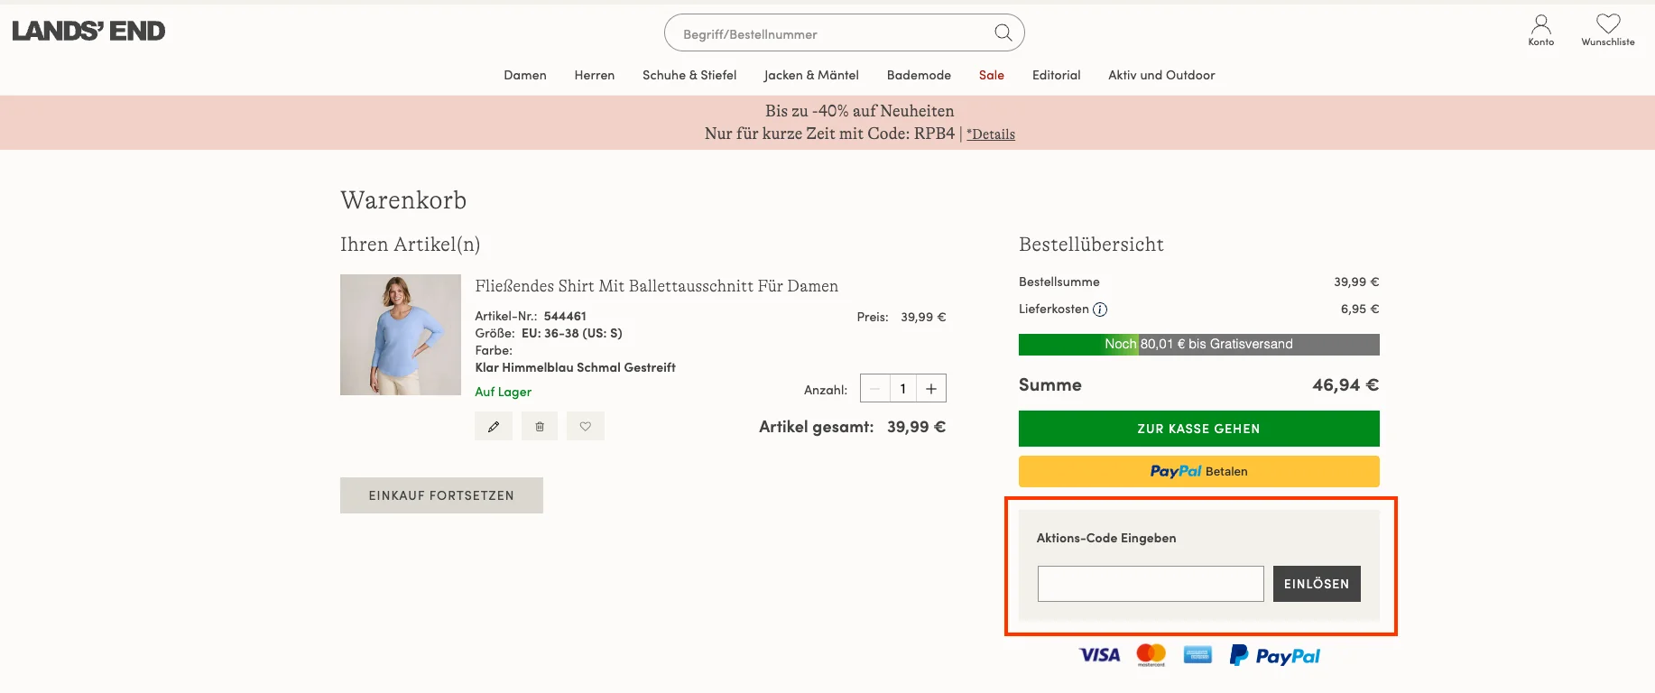Click the search magnifier icon
This screenshot has width=1655, height=693.
tap(1003, 32)
